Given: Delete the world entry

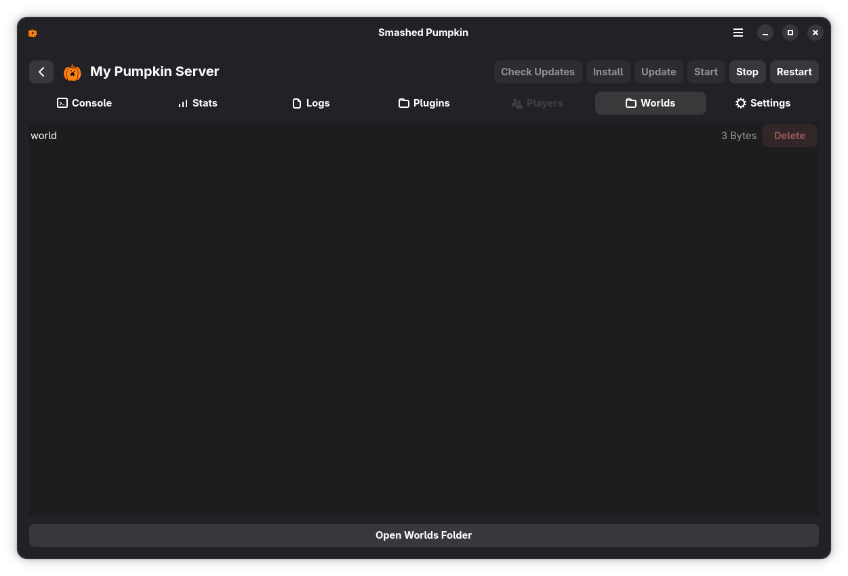Looking at the screenshot, I should click(789, 136).
